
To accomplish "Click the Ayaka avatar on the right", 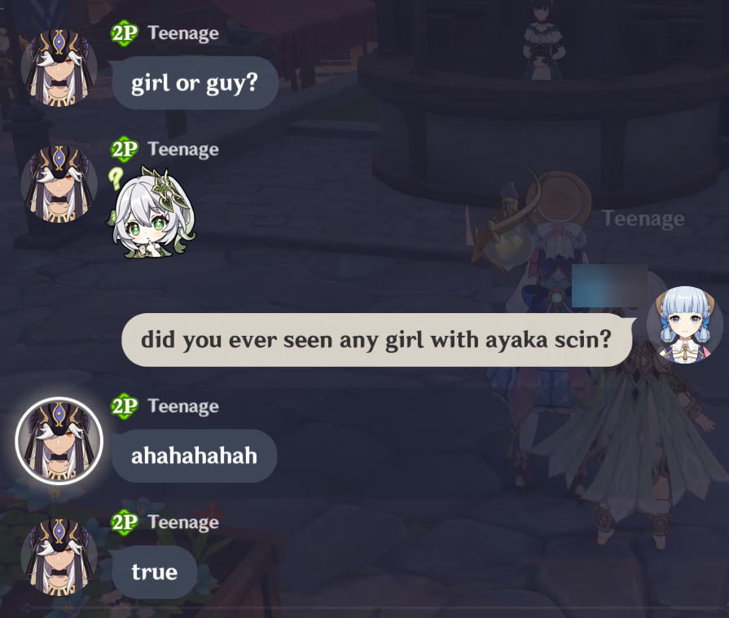I will tap(685, 324).
